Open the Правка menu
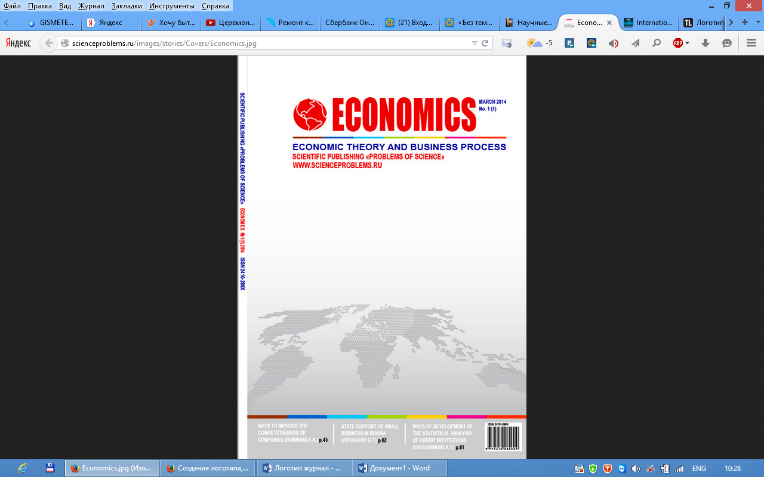Screen dimensions: 764x477 pos(40,5)
